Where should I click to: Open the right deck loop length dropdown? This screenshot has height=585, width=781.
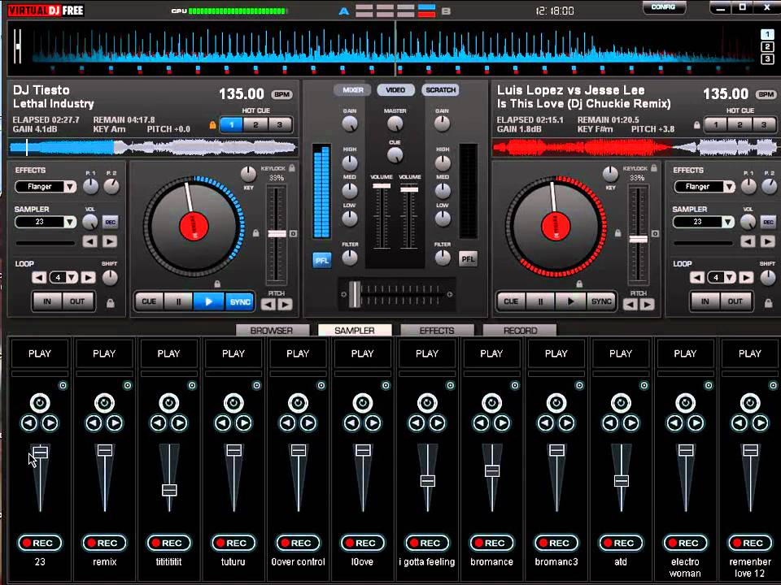(730, 278)
